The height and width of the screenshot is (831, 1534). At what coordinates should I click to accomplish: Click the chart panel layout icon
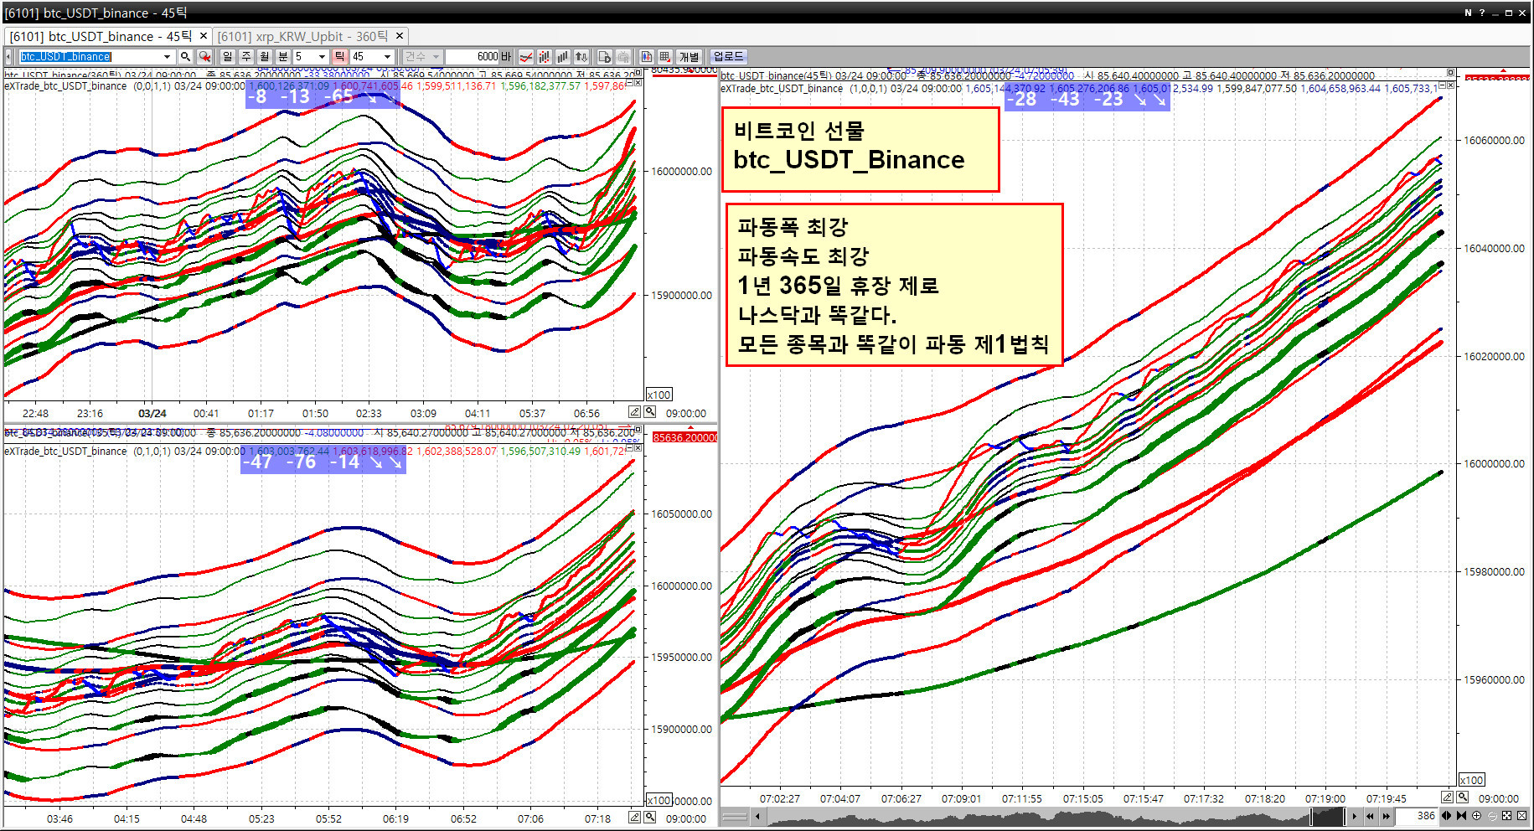pos(647,56)
